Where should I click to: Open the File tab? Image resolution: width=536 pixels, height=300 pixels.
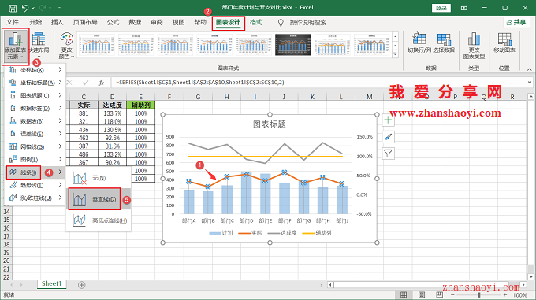13,22
